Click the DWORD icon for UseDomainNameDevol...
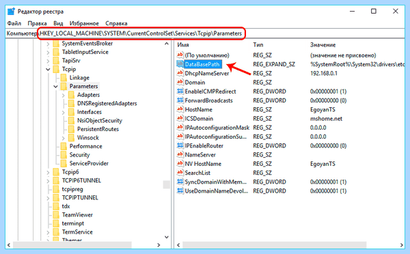Screen dimensions: 410x254 pos(180,190)
